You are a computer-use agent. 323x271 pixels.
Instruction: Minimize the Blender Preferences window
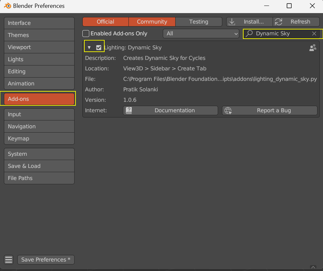pos(266,6)
